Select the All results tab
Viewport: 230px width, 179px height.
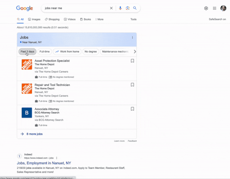click(x=20, y=19)
